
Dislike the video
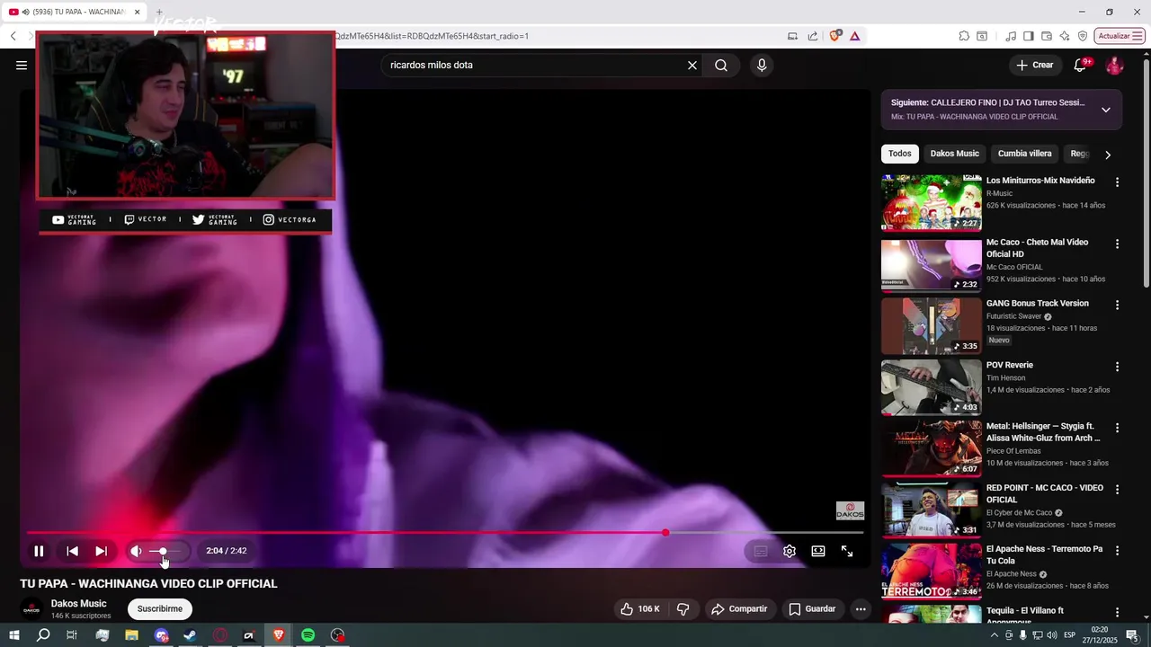683,609
